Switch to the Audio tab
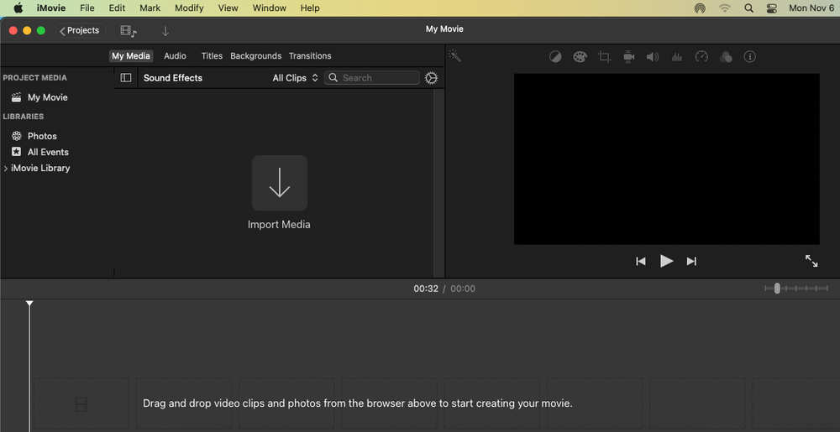Screen dimensions: 840x432 pyautogui.click(x=176, y=55)
